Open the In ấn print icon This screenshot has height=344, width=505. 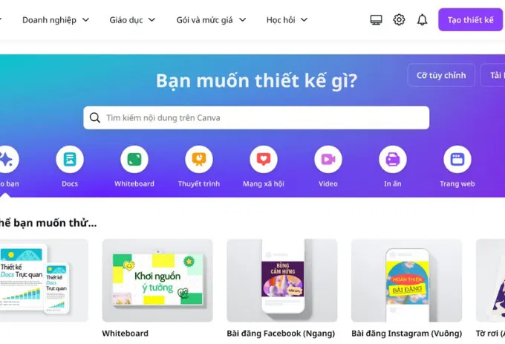pyautogui.click(x=393, y=159)
